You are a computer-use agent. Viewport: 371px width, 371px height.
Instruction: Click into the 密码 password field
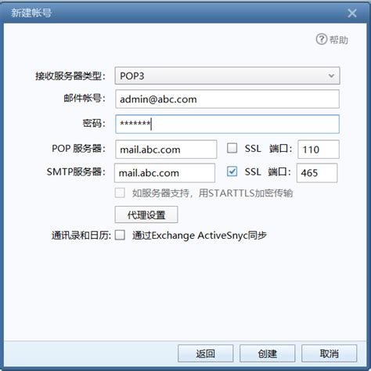pyautogui.click(x=227, y=124)
